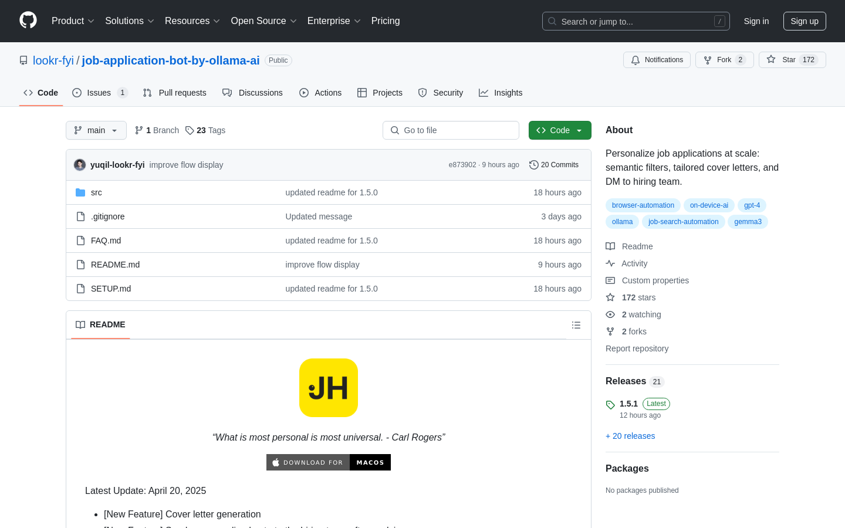
Task: Switch to the Code tab
Action: 41,93
